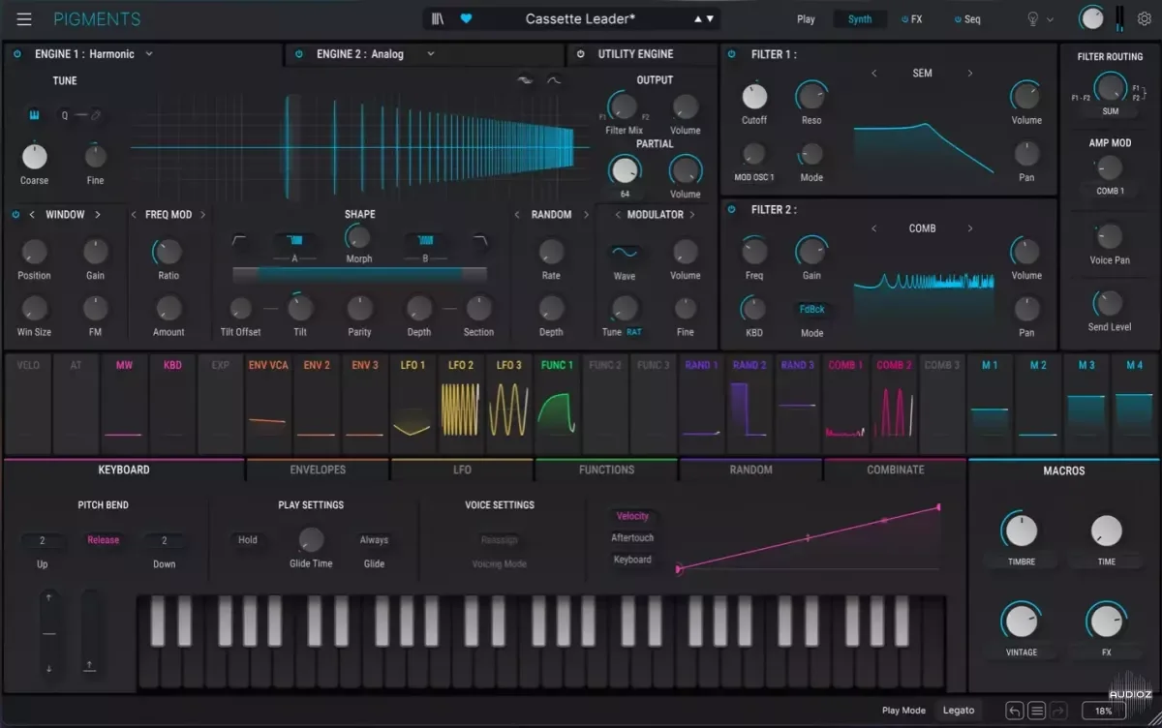Viewport: 1162px width, 728px height.
Task: Open the Envelopes tab
Action: click(318, 470)
